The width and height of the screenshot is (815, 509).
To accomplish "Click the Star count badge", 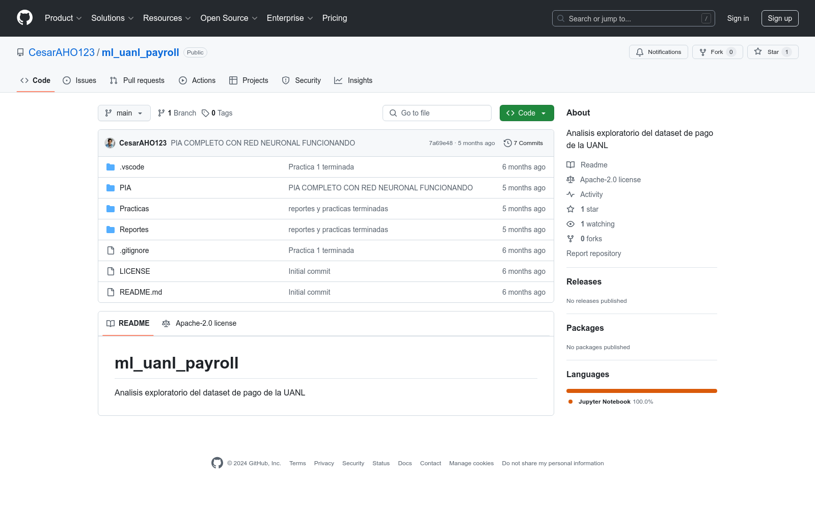I will (x=787, y=52).
